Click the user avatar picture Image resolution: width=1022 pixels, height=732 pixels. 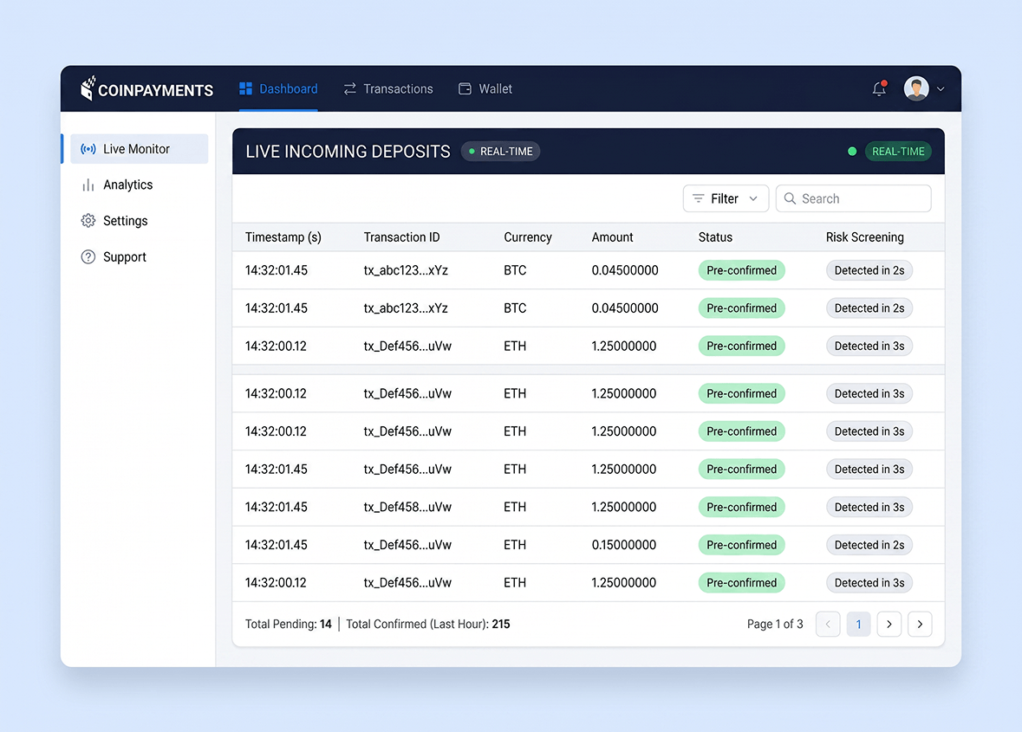point(915,88)
